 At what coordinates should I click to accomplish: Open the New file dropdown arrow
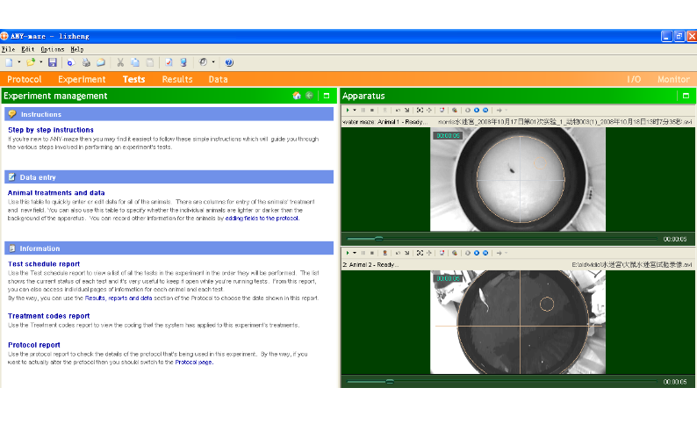point(18,63)
